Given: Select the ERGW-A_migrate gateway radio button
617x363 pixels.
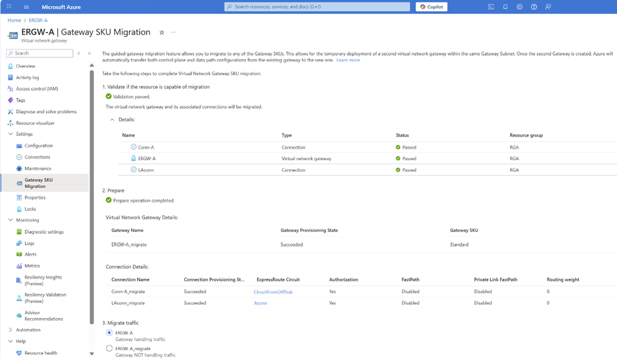Looking at the screenshot, I should [x=109, y=348].
